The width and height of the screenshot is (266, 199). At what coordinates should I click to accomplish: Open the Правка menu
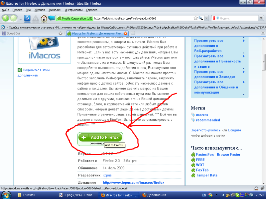(17, 10)
